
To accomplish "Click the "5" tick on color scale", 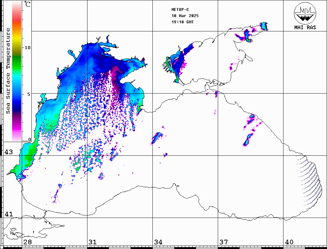I will (x=29, y=94).
